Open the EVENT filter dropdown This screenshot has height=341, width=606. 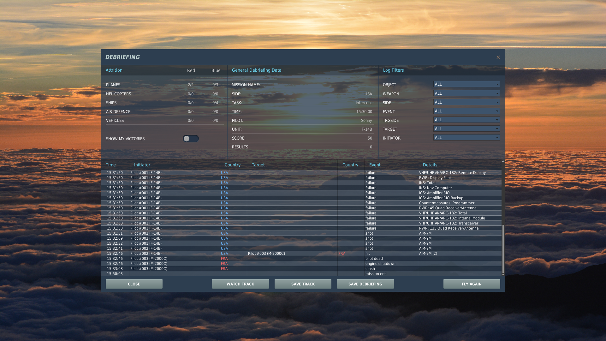pos(466,111)
